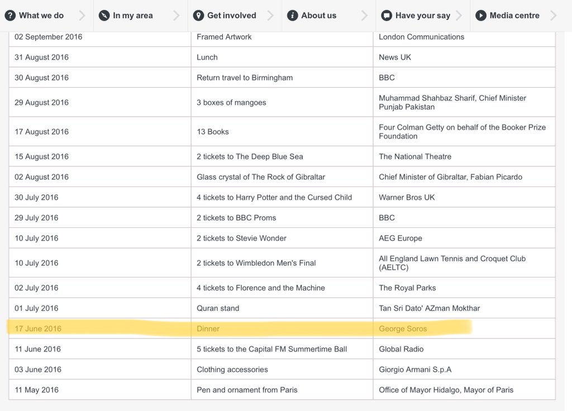The image size is (572, 411).
Task: Click the Return travel to Birmingham cell
Action: (282, 77)
